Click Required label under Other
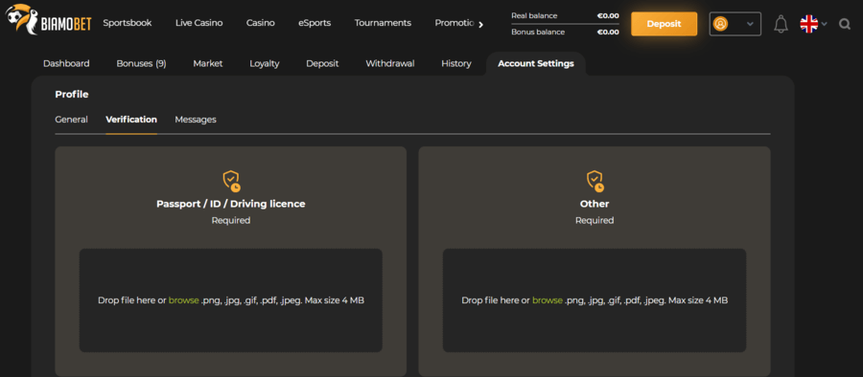The width and height of the screenshot is (863, 377). [x=595, y=220]
